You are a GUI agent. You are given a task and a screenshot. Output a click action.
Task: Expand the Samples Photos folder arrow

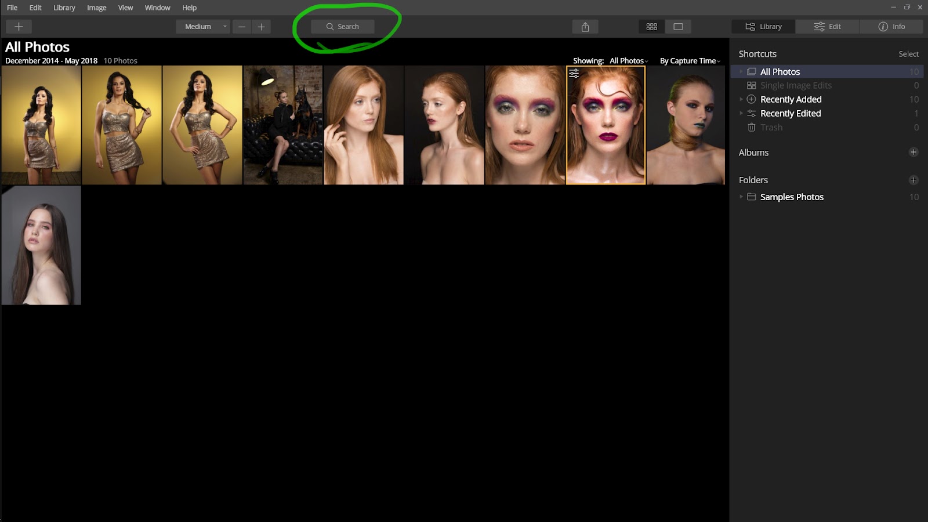point(741,197)
